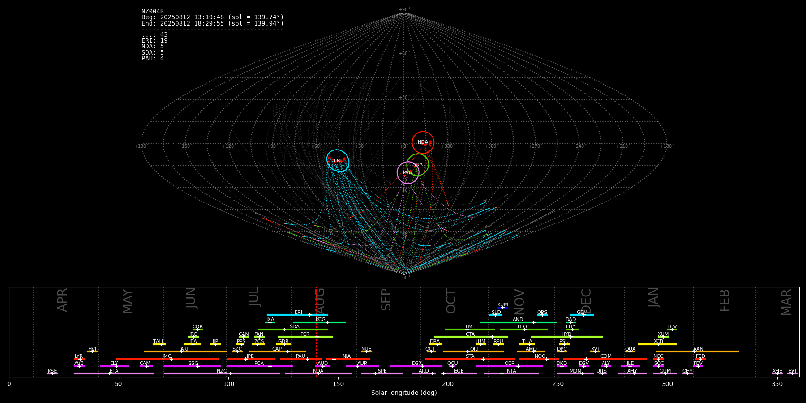
Task: Select the pink NDA activity bar in timeline
Action: click(x=318, y=373)
